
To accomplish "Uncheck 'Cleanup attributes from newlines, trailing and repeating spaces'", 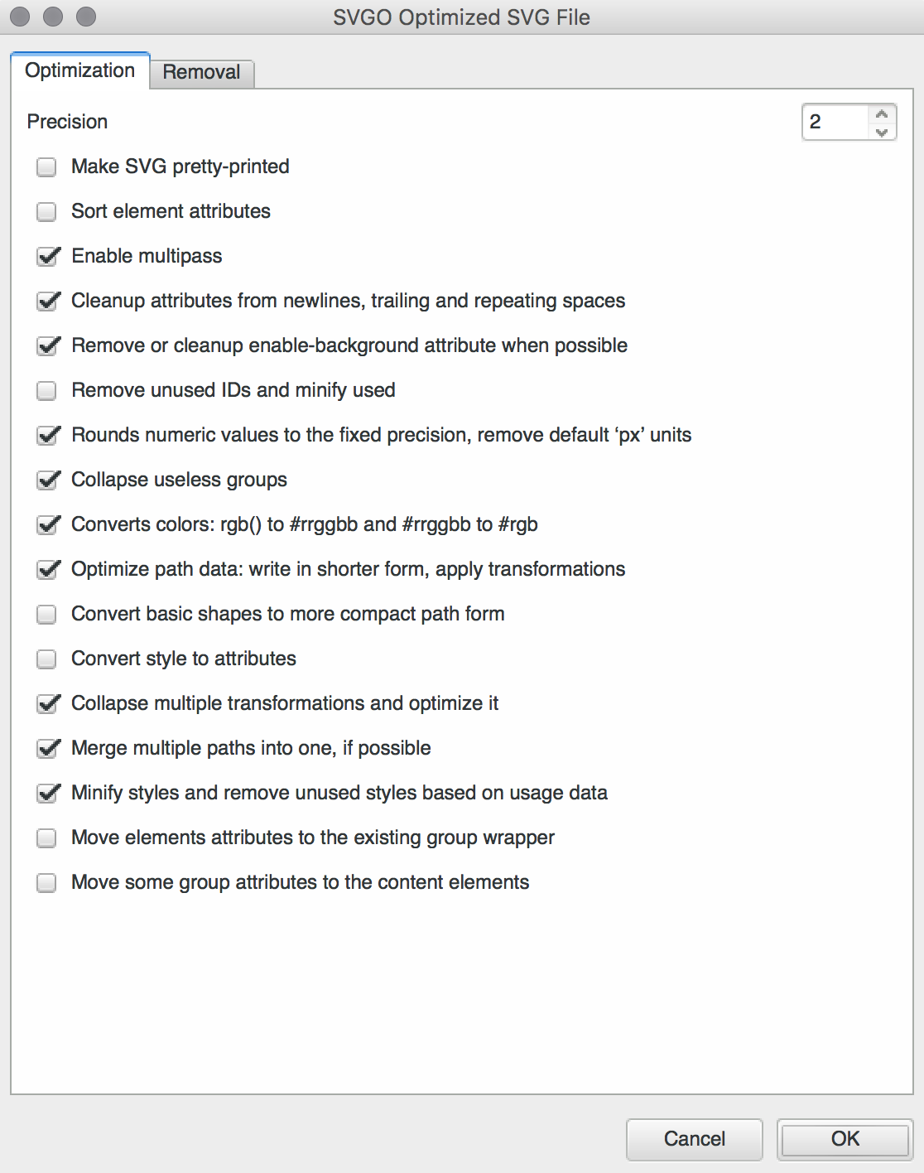I will [46, 301].
